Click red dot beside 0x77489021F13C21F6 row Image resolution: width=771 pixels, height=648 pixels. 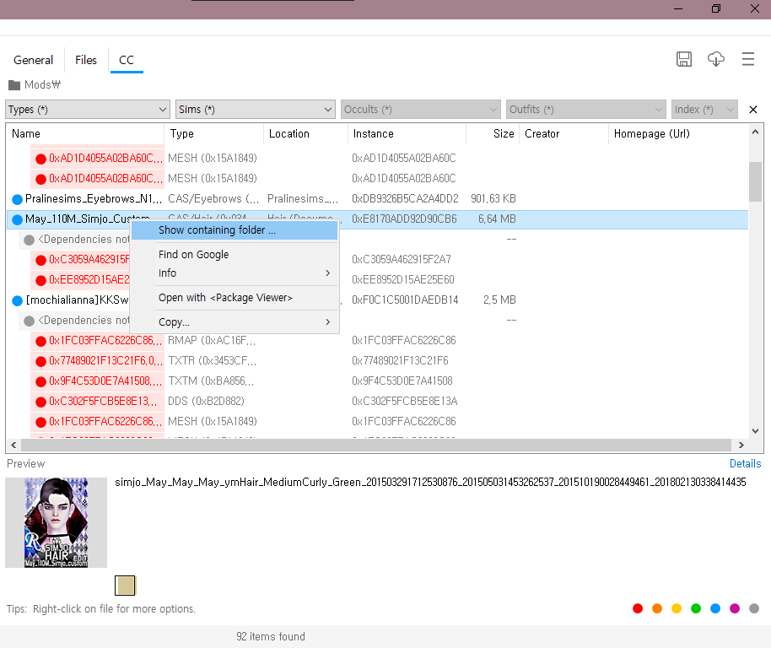coord(40,361)
